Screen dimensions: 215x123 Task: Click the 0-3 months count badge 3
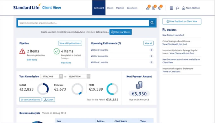click(x=151, y=50)
